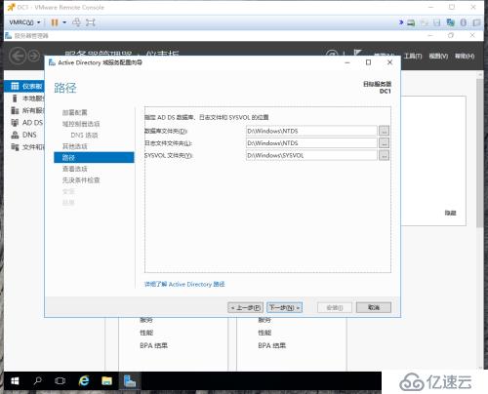The image size is (488, 394).
Task: Click 隐藏 link in Server Manager dashboard
Action: point(450,213)
